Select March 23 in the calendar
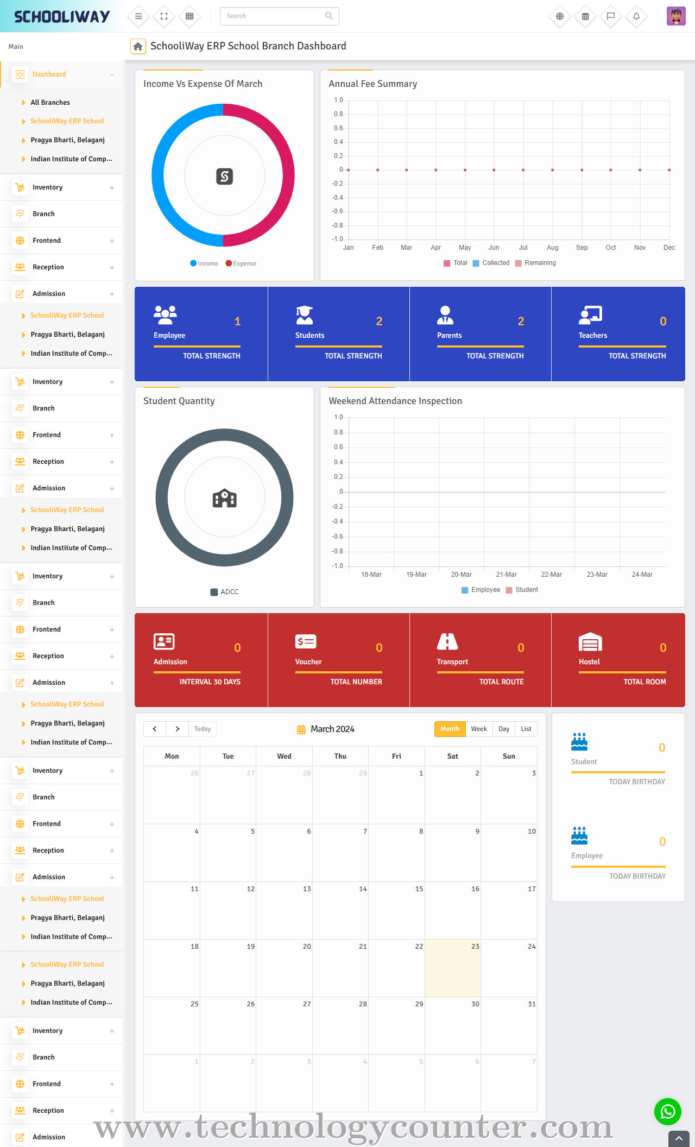This screenshot has width=695, height=1147. click(453, 968)
